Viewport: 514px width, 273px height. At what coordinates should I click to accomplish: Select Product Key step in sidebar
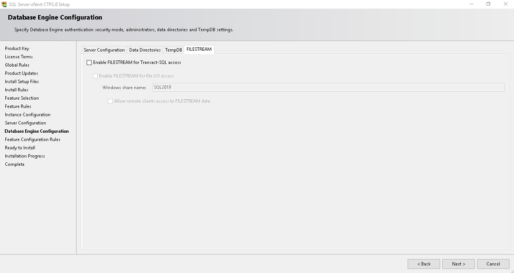(17, 49)
